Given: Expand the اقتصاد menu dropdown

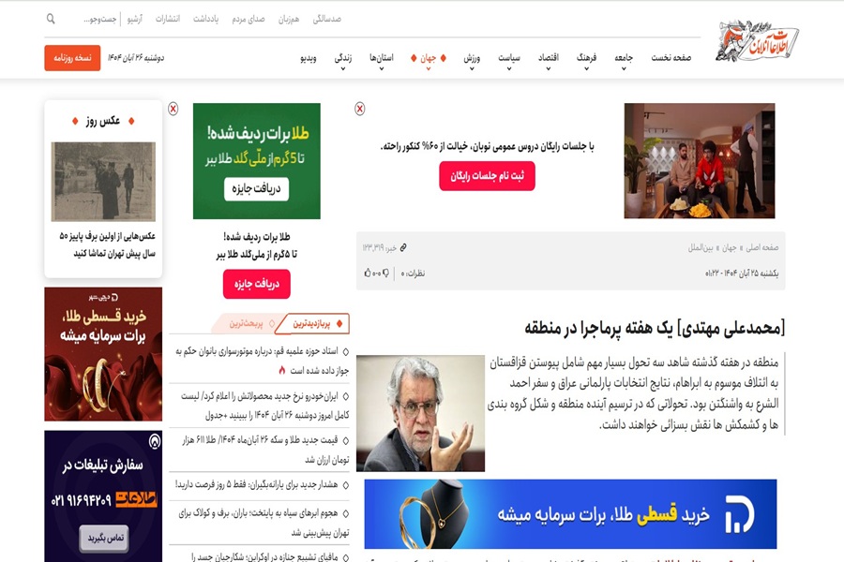Looking at the screenshot, I should click(549, 61).
